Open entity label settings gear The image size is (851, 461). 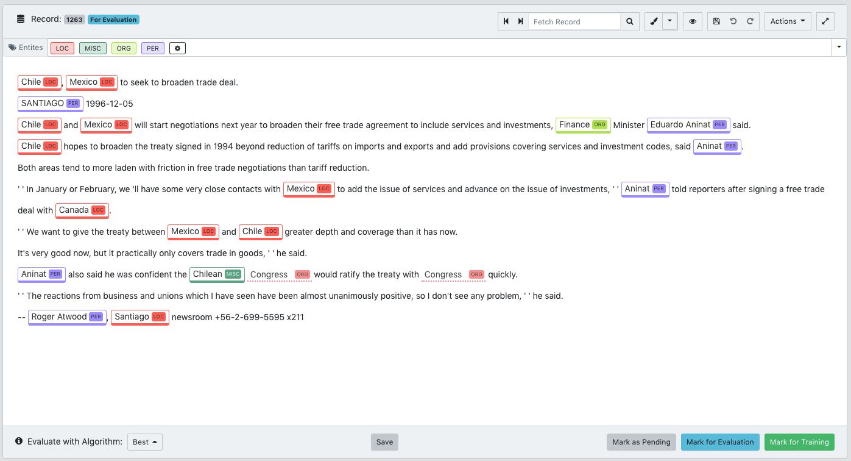pos(177,48)
